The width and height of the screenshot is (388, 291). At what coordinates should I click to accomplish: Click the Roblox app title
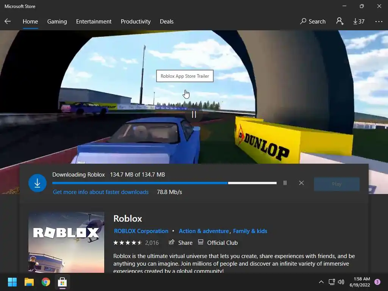click(x=128, y=219)
